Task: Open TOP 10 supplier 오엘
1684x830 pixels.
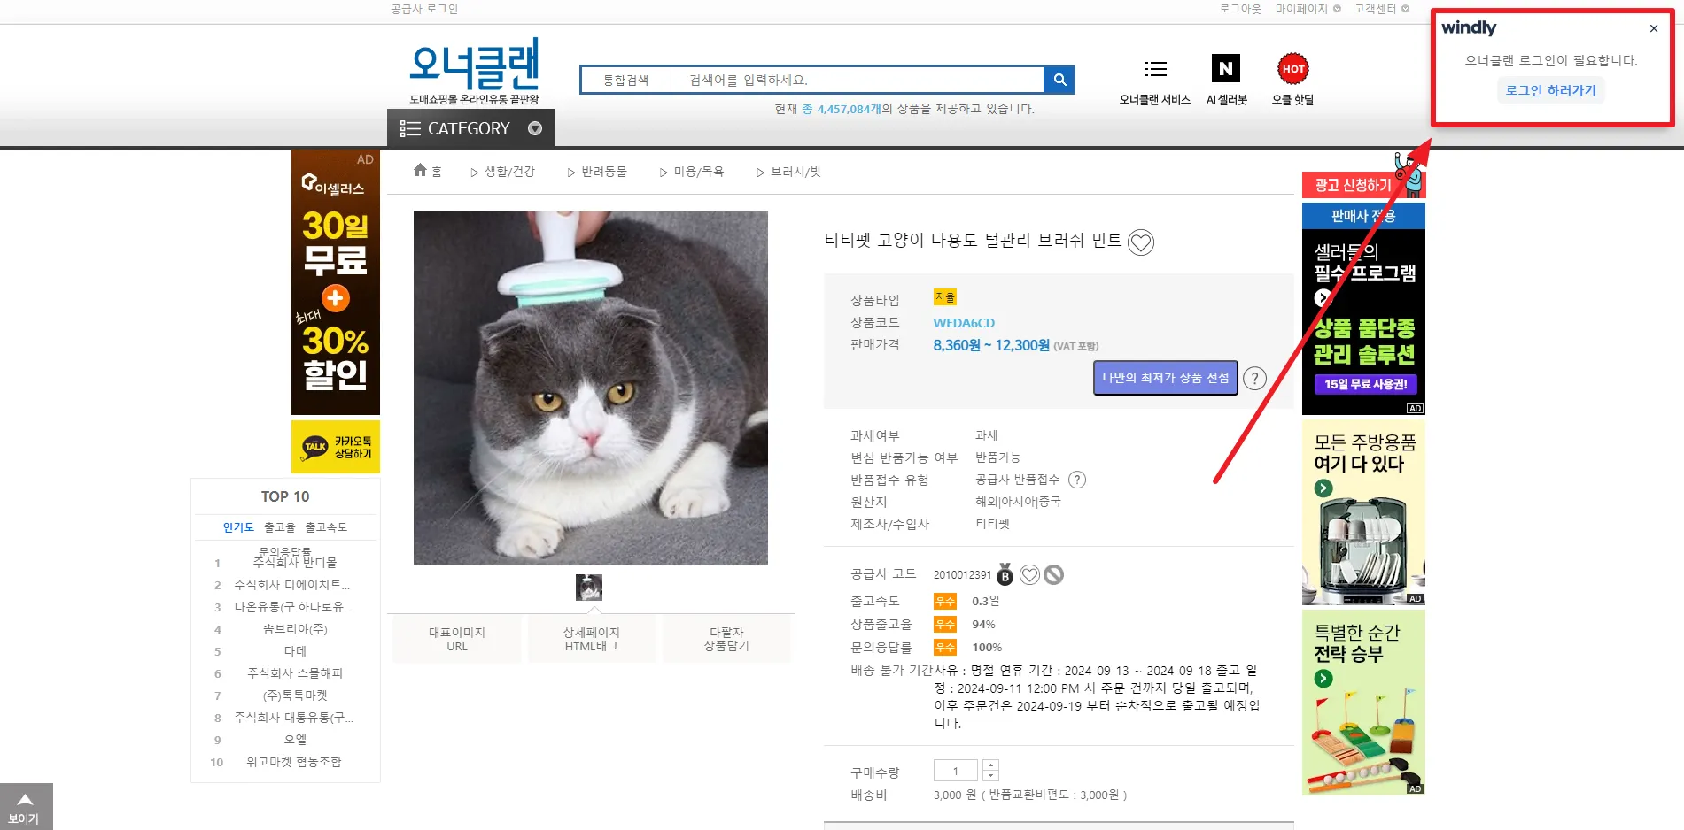Action: [x=295, y=740]
